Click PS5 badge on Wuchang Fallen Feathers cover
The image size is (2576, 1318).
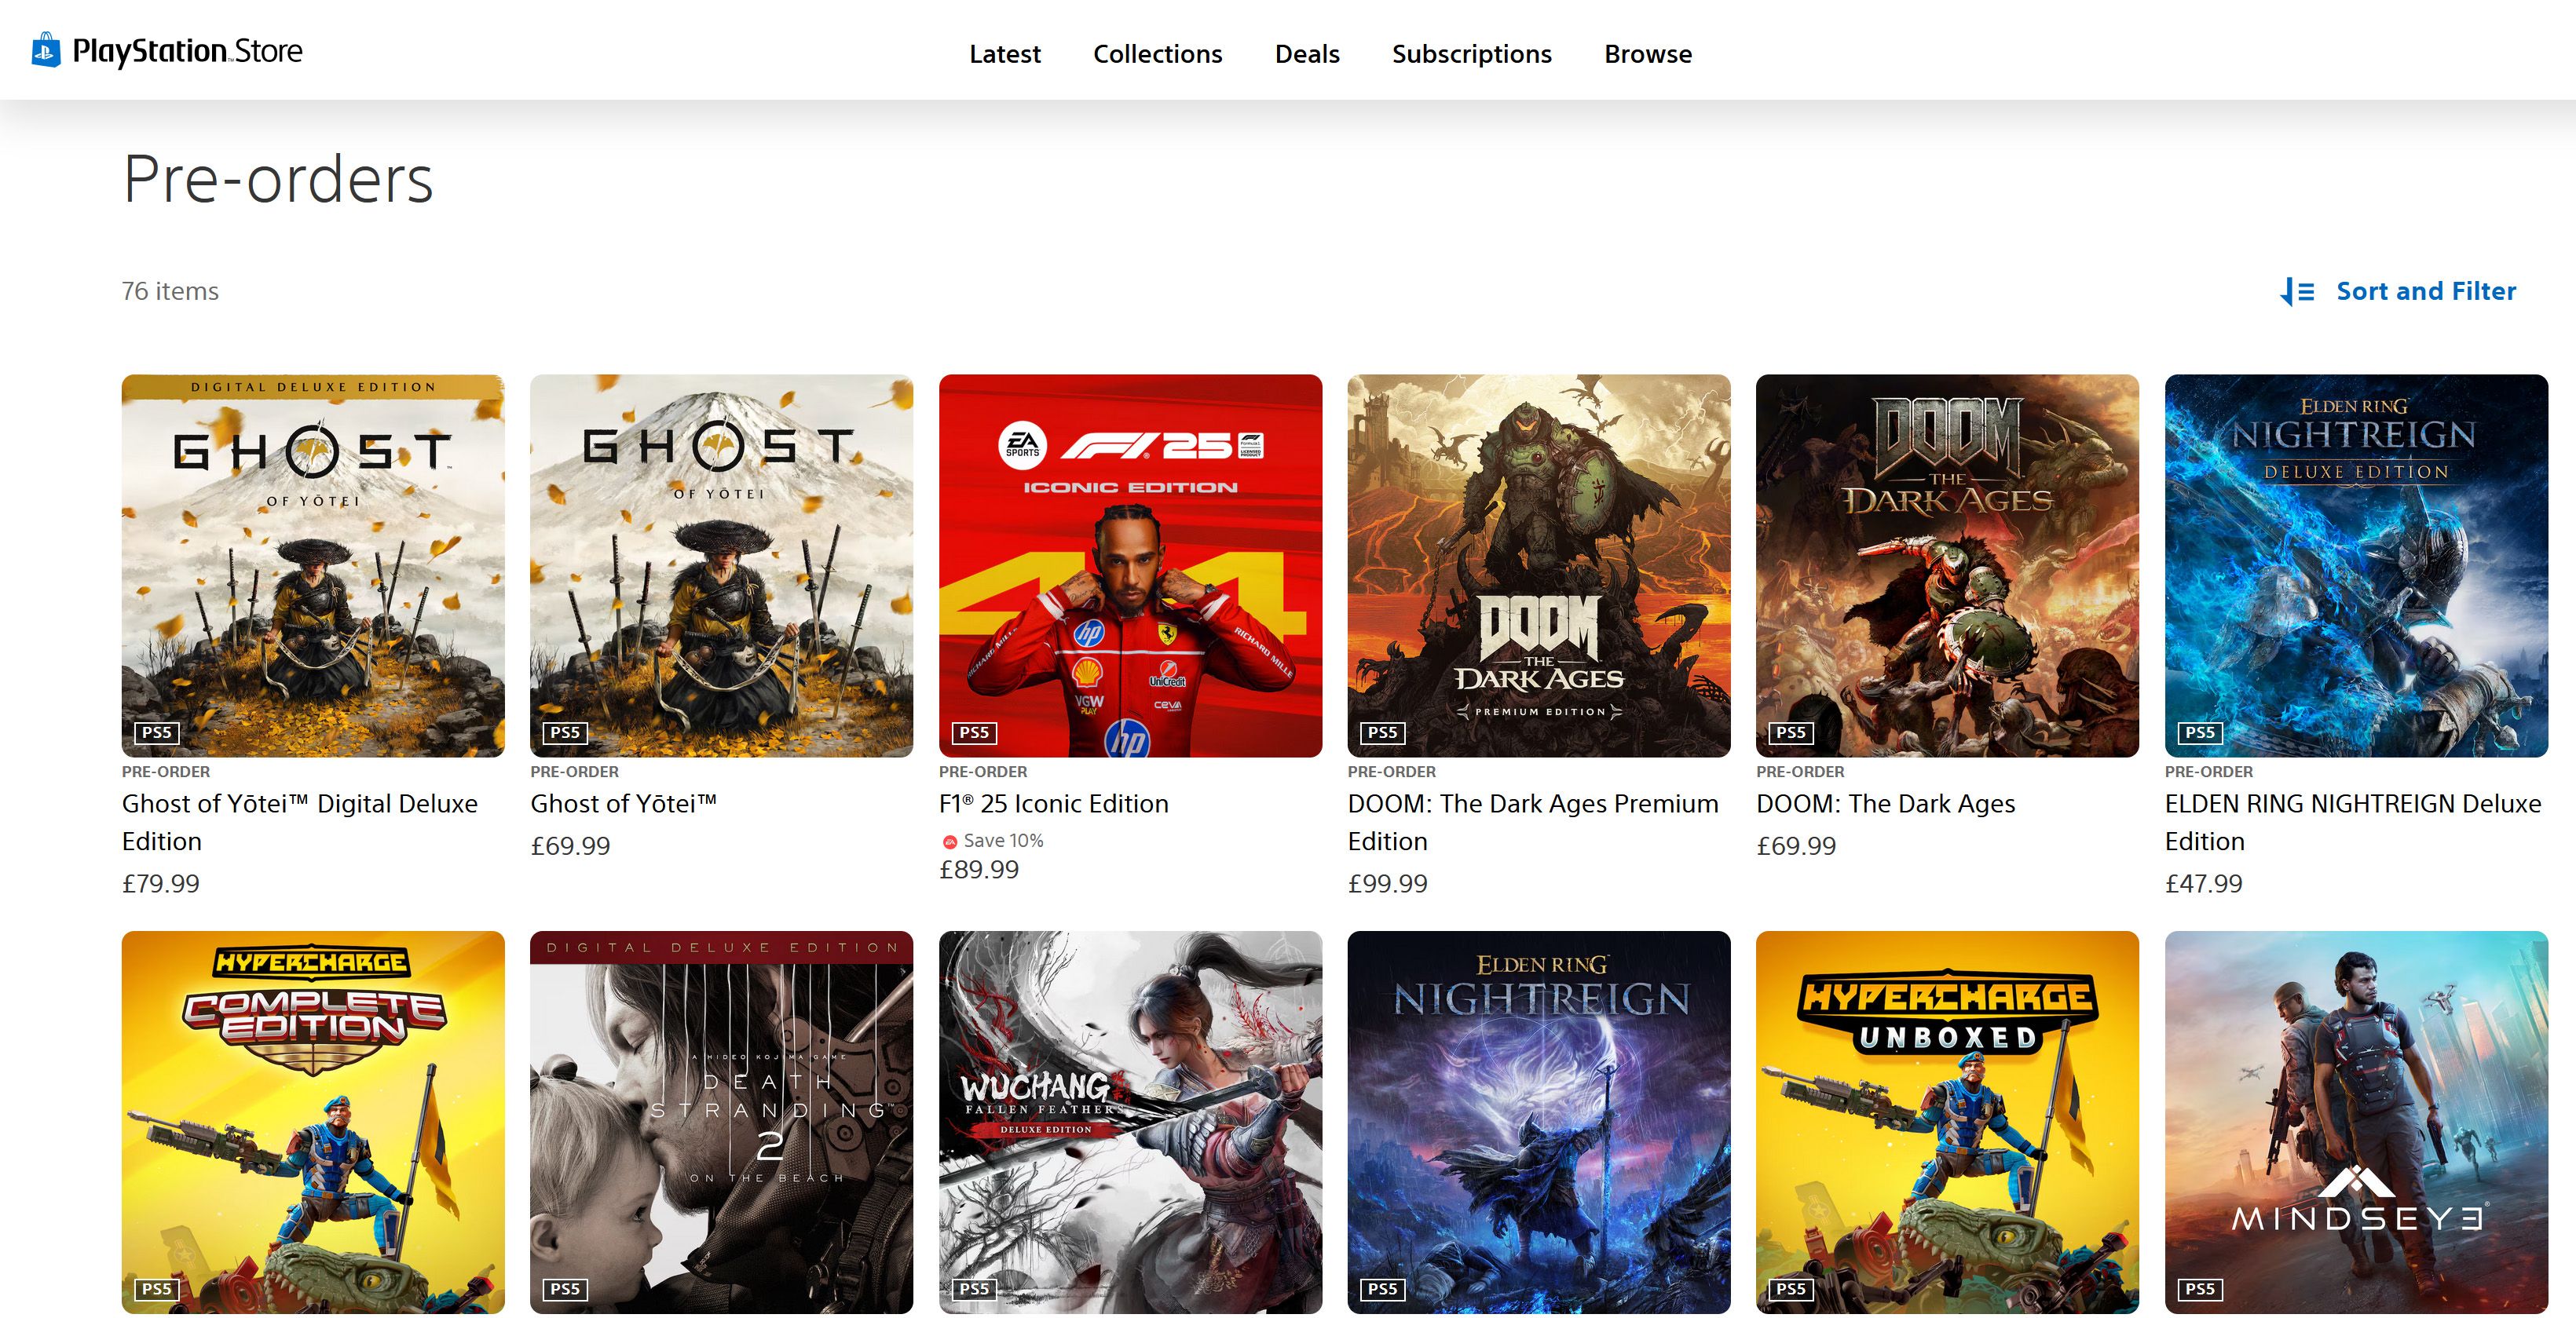pyautogui.click(x=974, y=1289)
